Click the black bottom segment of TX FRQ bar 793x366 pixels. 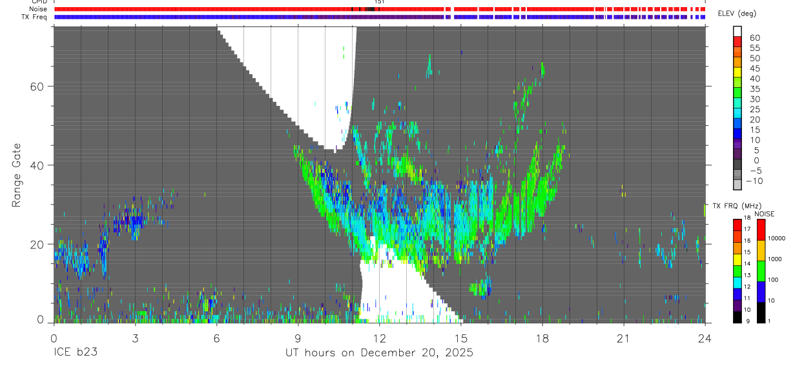click(x=737, y=317)
